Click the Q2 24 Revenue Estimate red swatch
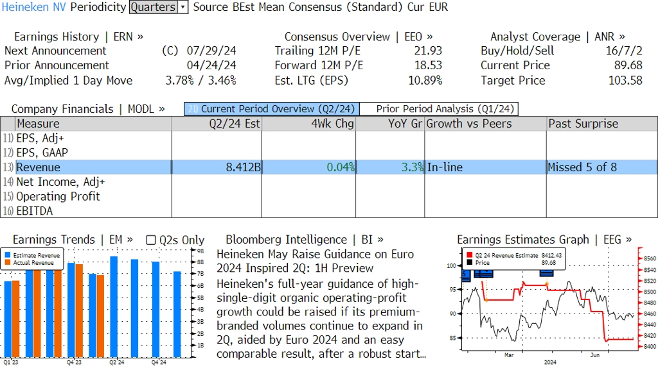658x368 pixels. pos(469,255)
